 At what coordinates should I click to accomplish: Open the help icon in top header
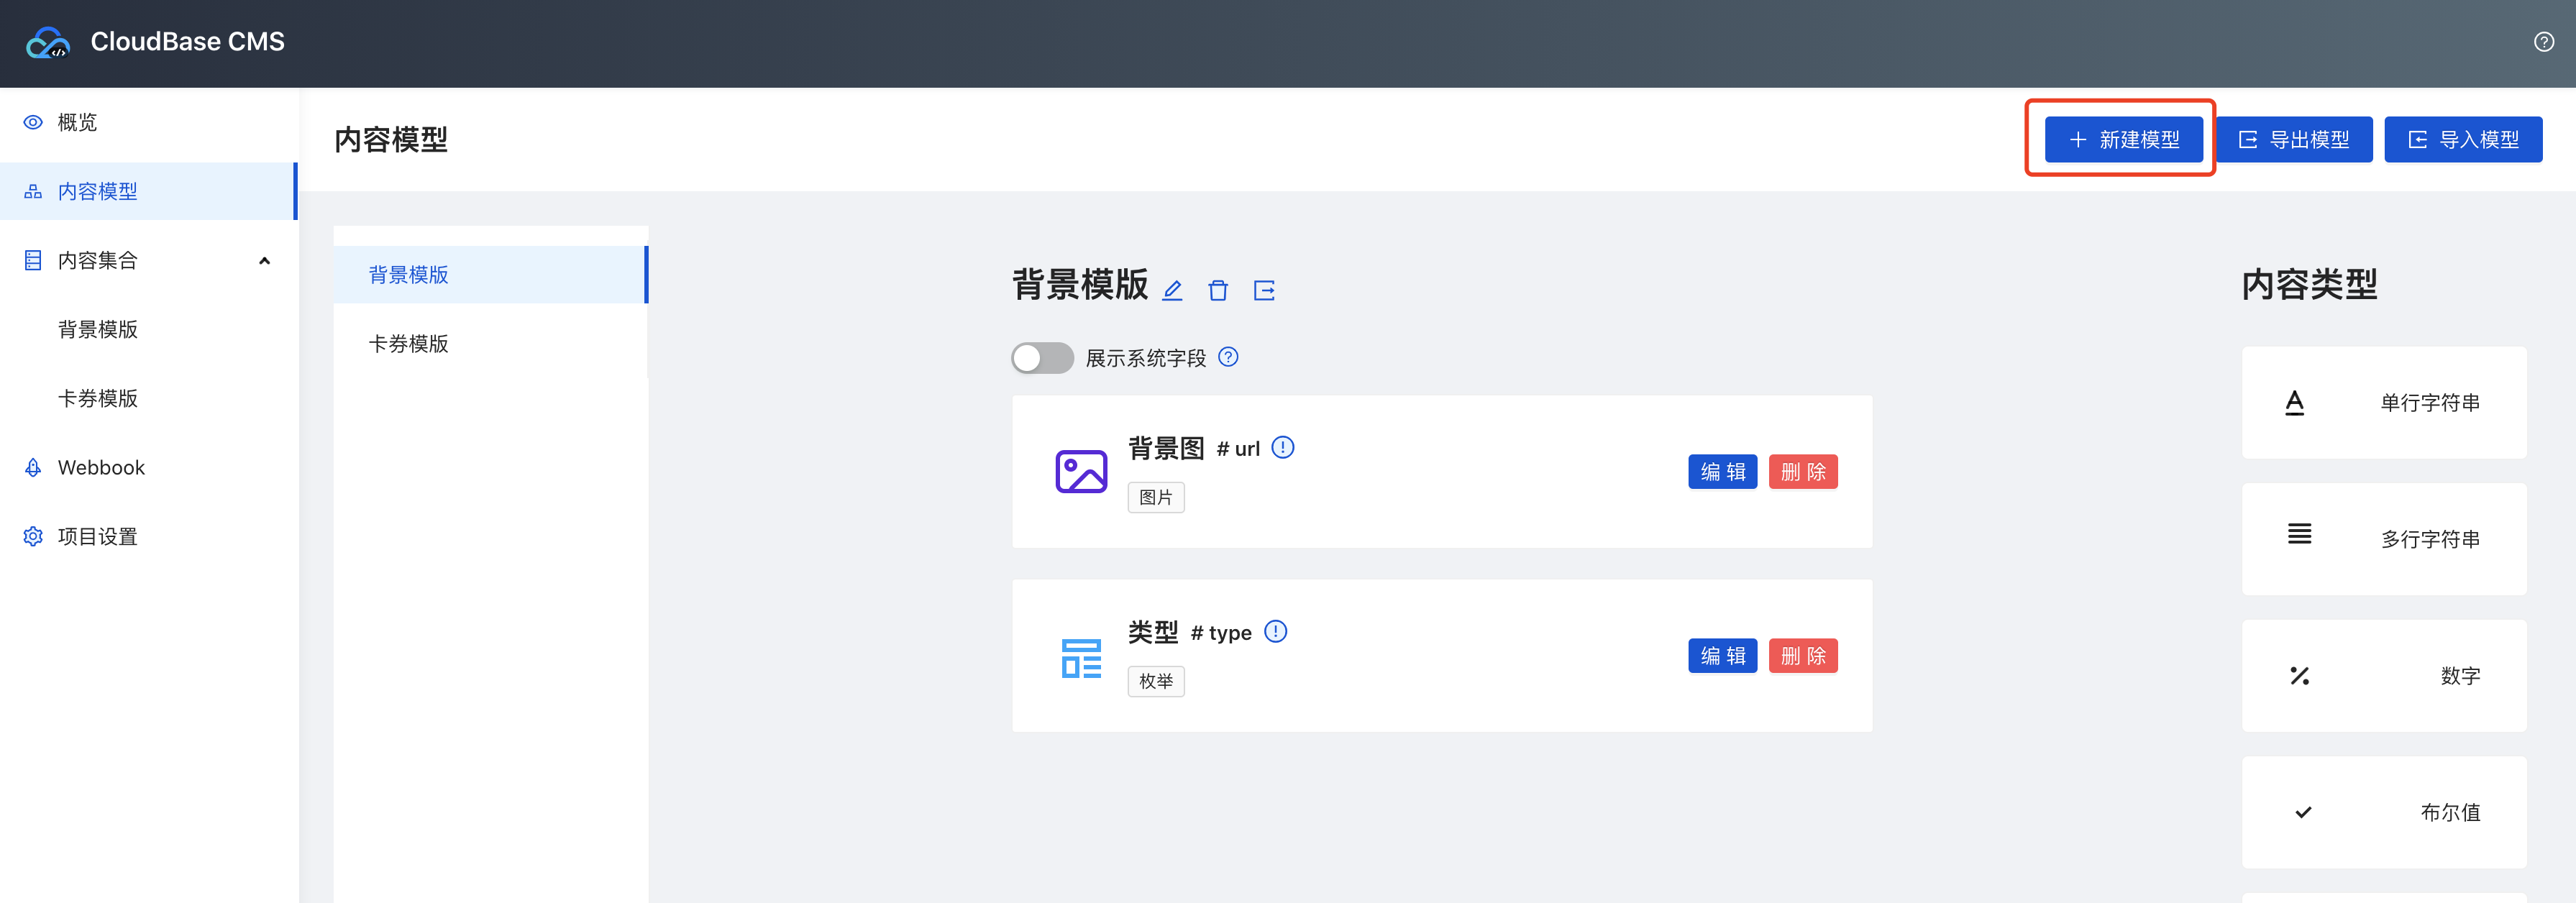(x=2543, y=42)
